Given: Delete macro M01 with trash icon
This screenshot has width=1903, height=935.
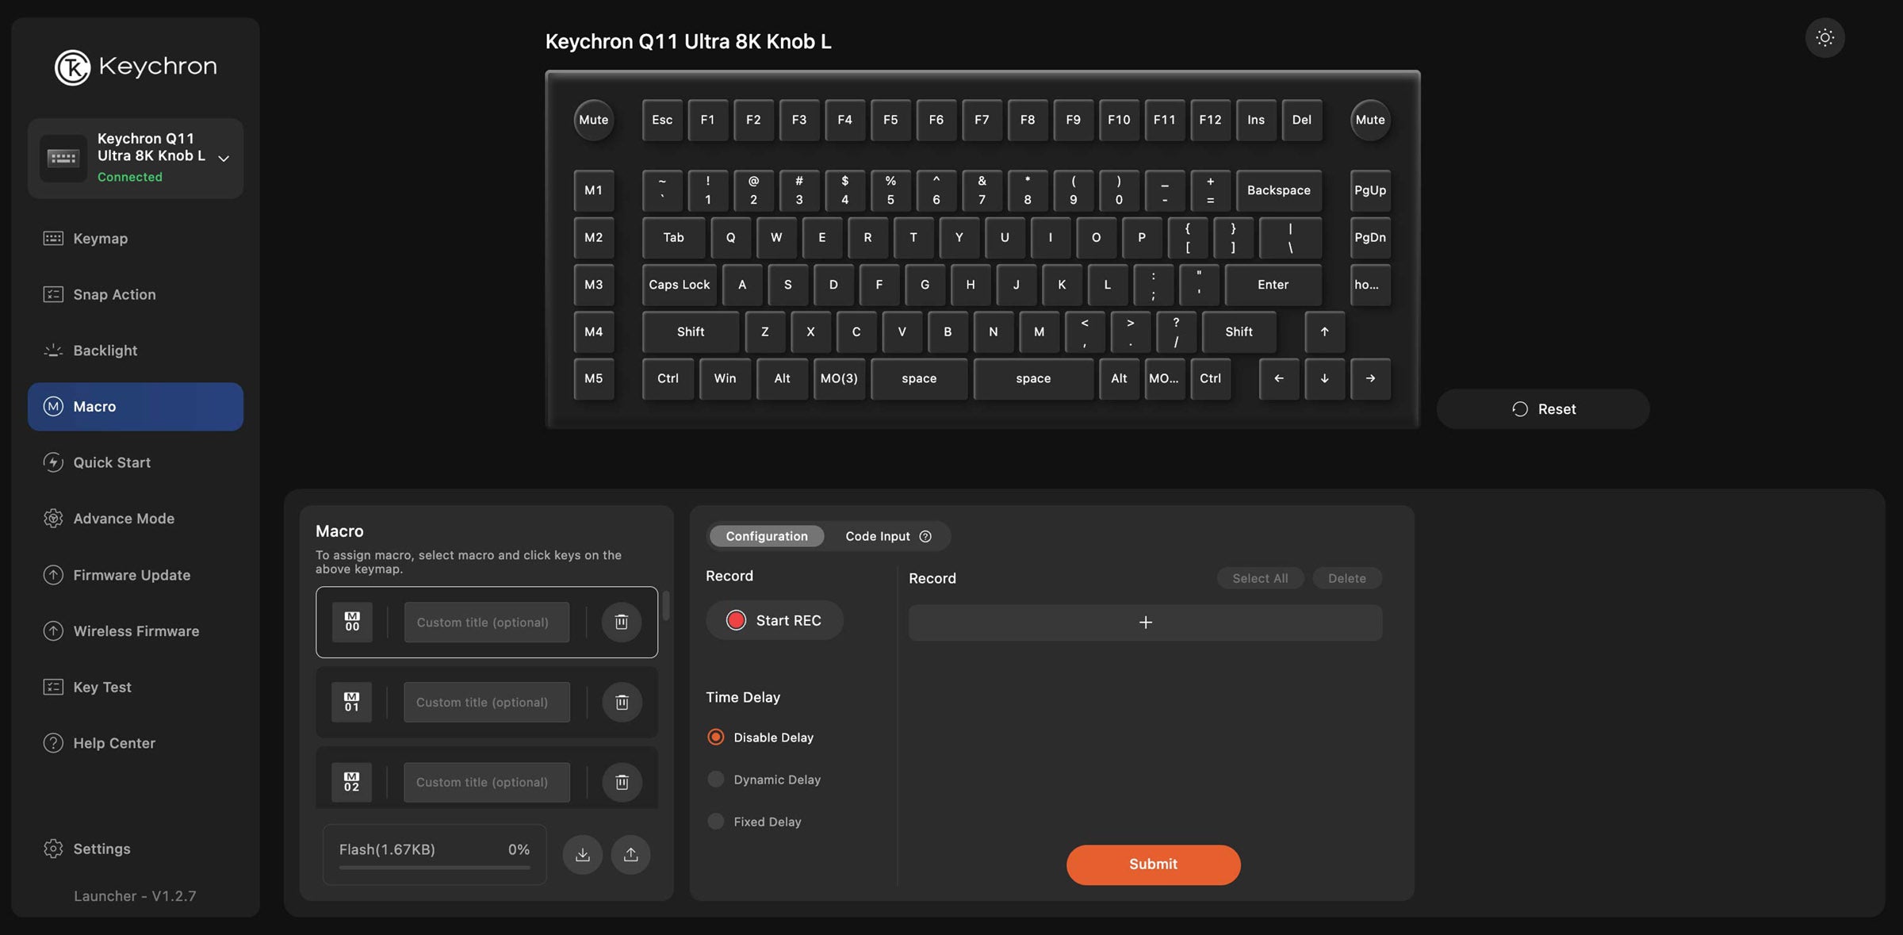Looking at the screenshot, I should click(x=622, y=702).
